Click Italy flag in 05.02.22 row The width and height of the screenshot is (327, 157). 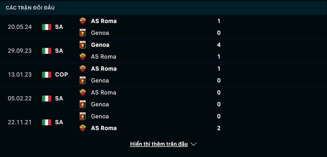pos(47,98)
